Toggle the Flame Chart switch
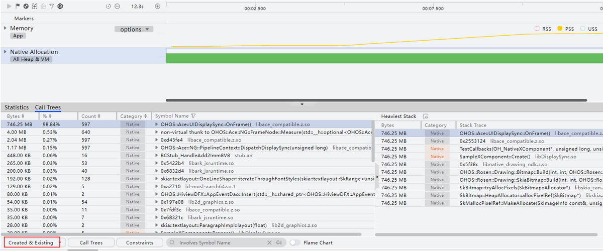The height and width of the screenshot is (251, 603). coord(295,243)
